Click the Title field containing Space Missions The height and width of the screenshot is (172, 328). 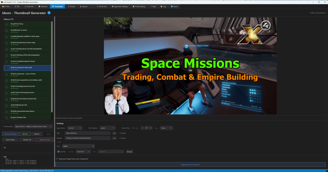click(87, 133)
